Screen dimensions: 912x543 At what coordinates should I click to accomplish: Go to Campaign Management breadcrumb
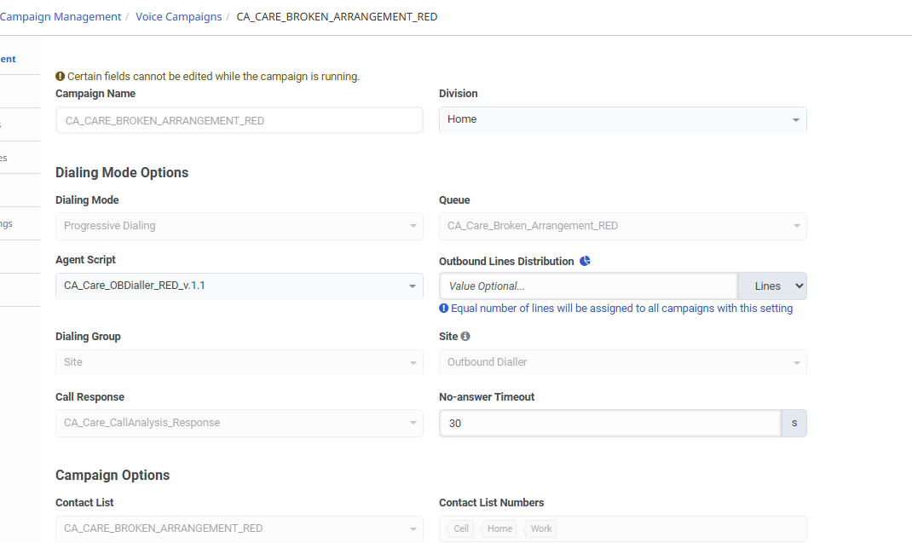[x=61, y=16]
